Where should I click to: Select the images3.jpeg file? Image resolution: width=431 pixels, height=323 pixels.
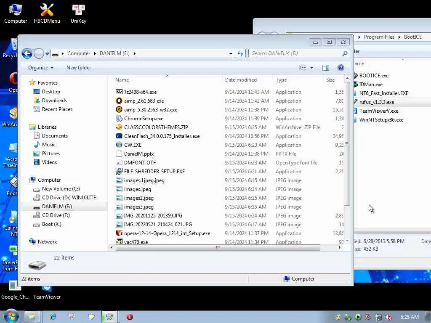[139, 207]
